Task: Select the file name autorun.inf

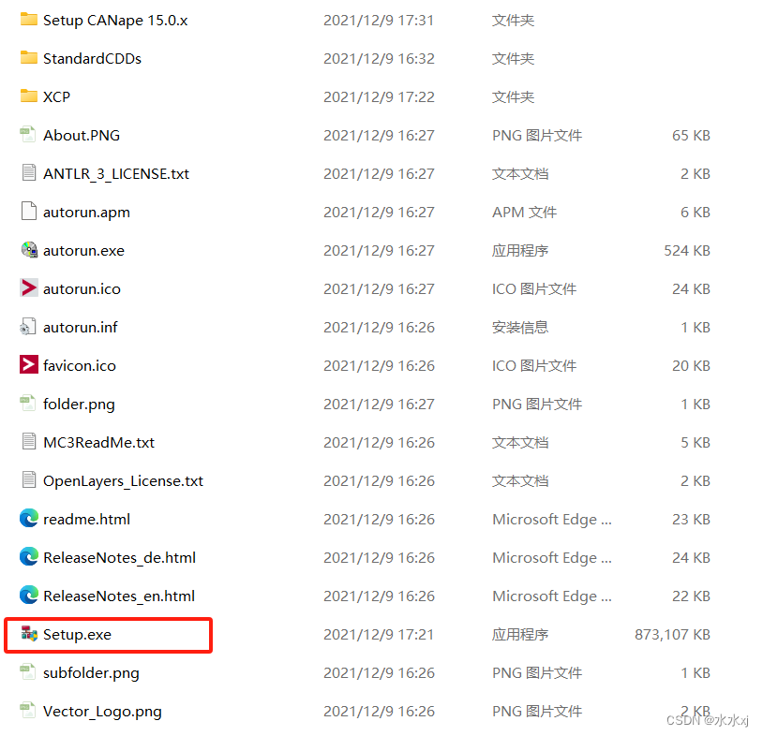Action: click(x=81, y=327)
